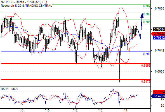Click the 0.7065 price axis value

(x=159, y=8)
